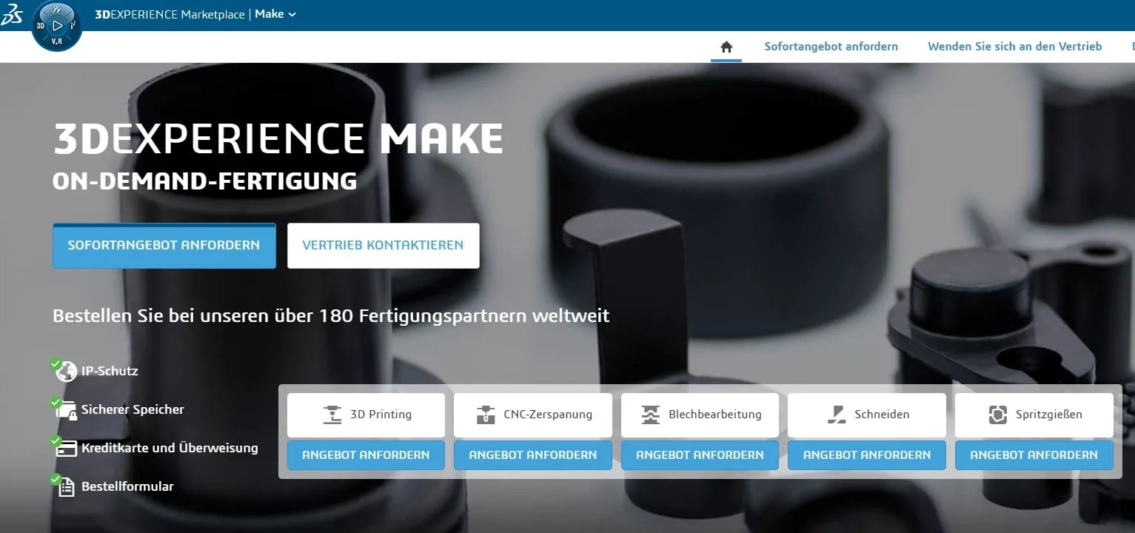Request quote under Spritzgießen
Screen dimensions: 1135x533
(1034, 455)
